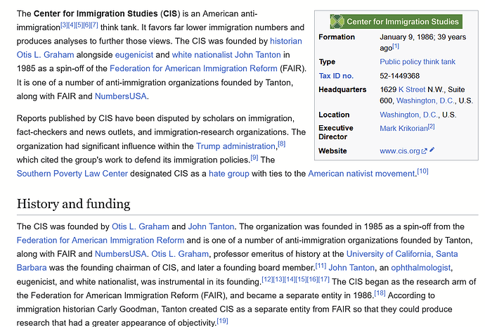Open 'John Tanton' link after 'white nationalist'
The image size is (485, 327).
click(x=258, y=55)
